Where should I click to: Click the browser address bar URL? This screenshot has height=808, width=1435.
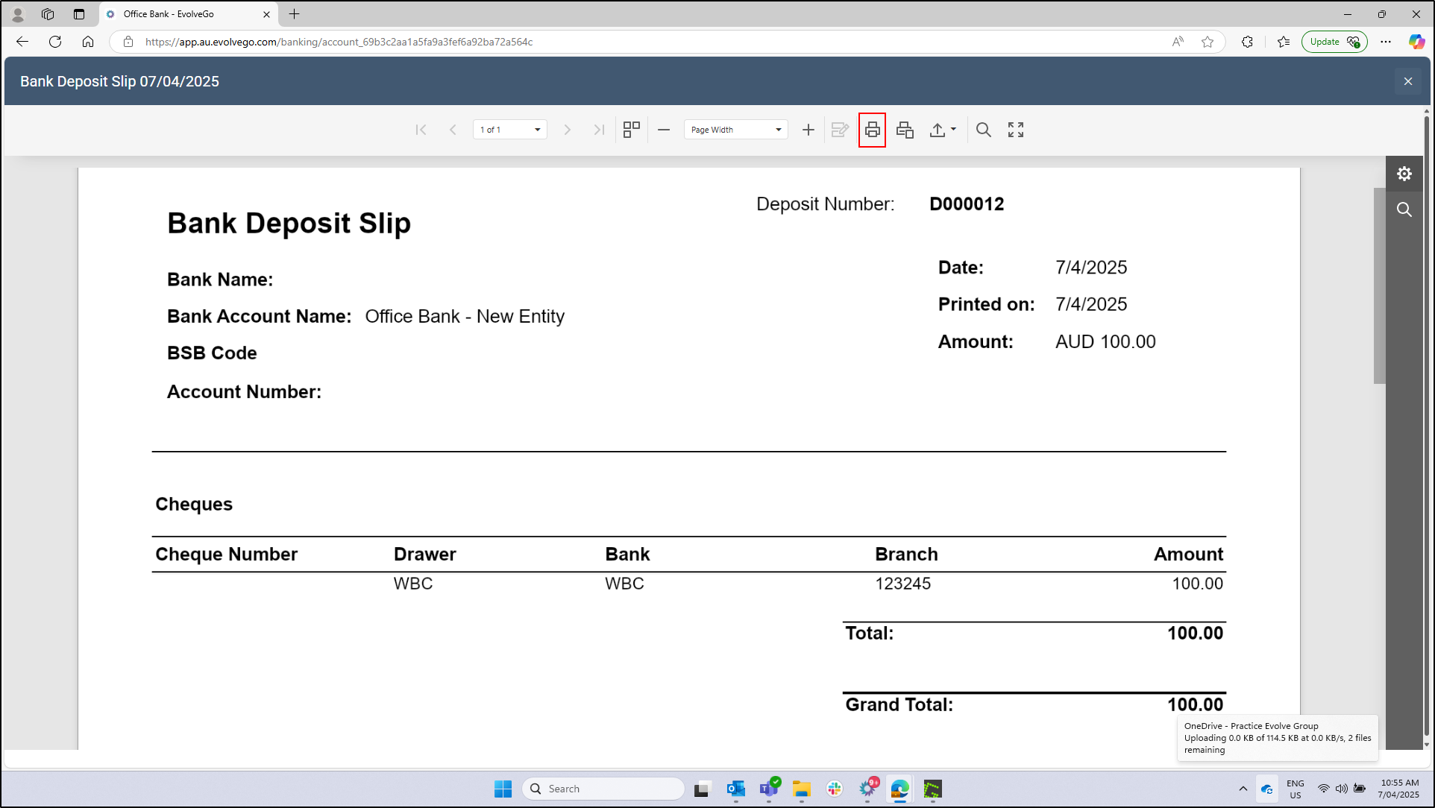[339, 42]
